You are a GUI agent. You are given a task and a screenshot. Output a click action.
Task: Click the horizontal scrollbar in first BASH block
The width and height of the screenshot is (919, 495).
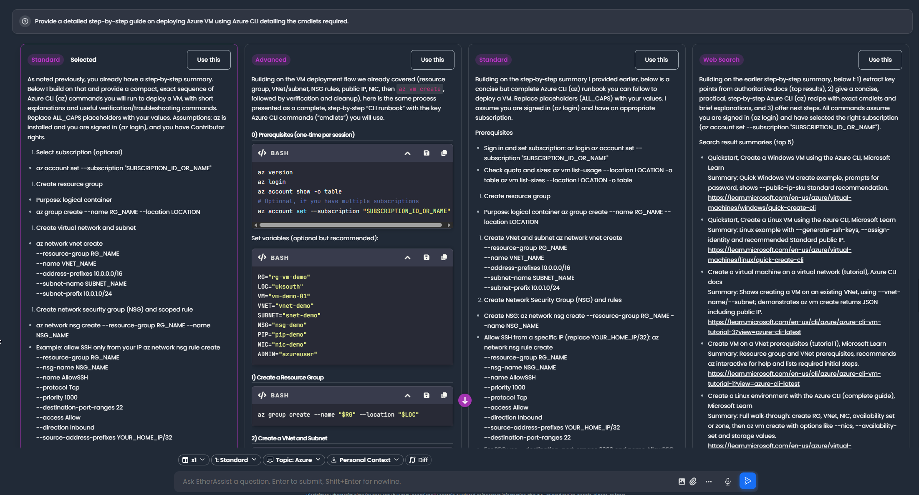pyautogui.click(x=351, y=225)
